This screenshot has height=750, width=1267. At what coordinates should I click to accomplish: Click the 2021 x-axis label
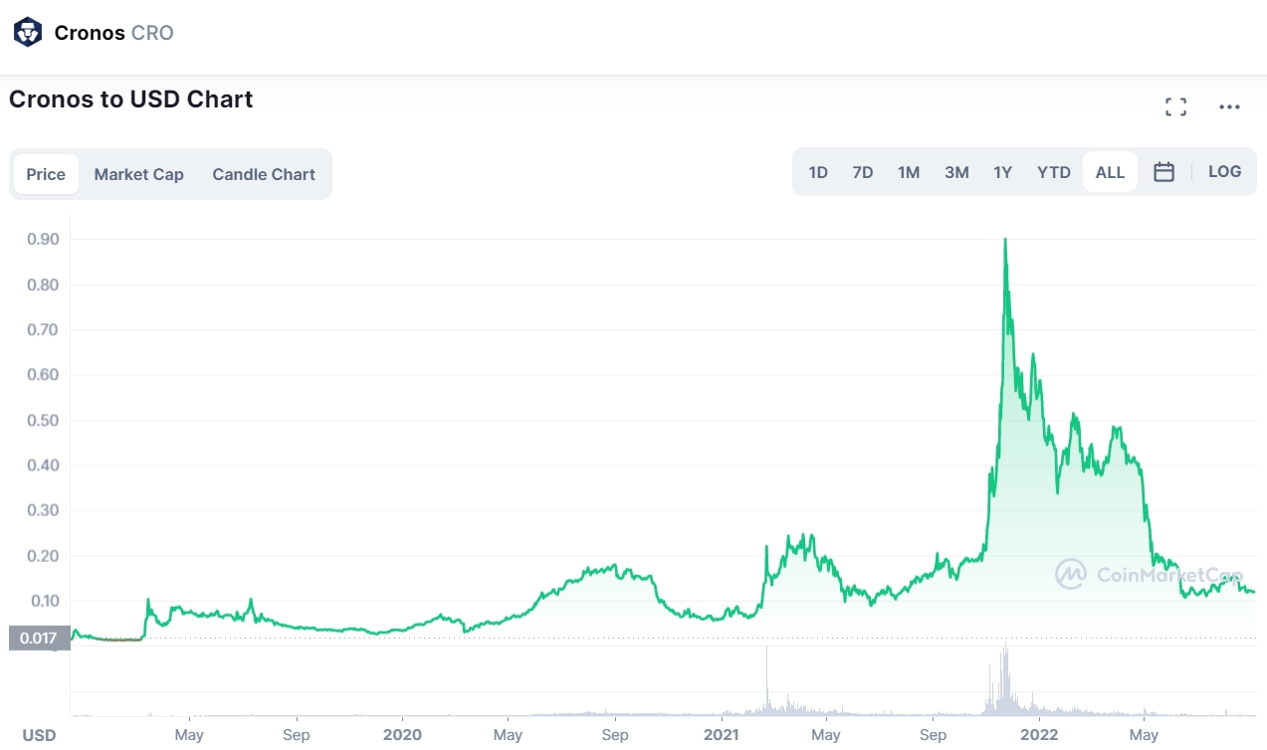721,735
